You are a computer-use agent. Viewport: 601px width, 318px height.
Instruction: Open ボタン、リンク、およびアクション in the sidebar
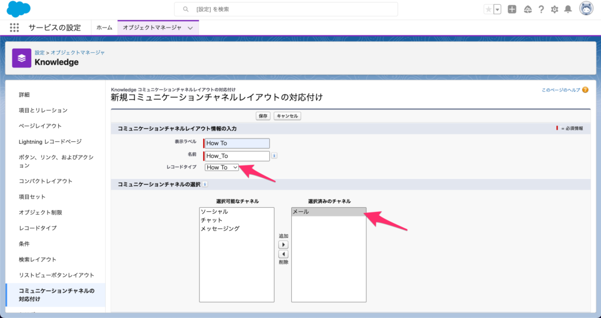(56, 161)
